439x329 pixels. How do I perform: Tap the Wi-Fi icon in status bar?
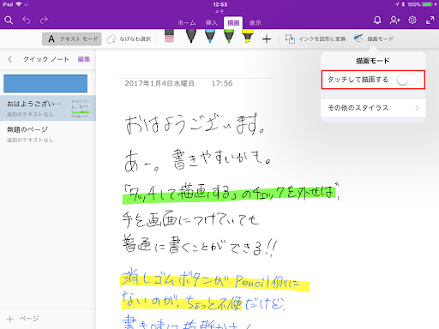[19, 4]
